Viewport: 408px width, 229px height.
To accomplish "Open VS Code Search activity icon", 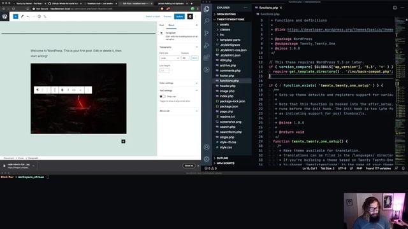I will pos(207,21).
